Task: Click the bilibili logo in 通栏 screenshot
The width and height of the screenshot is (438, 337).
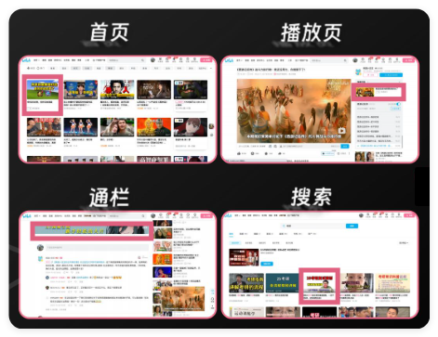Action: click(x=27, y=215)
